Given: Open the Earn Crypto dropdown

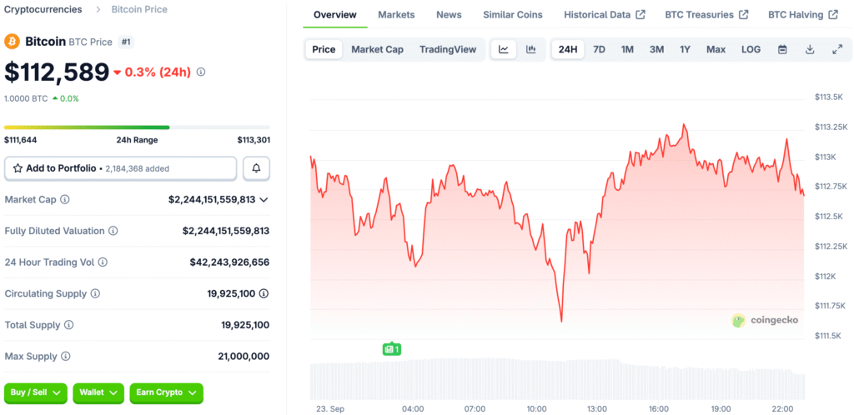Looking at the screenshot, I should (166, 392).
